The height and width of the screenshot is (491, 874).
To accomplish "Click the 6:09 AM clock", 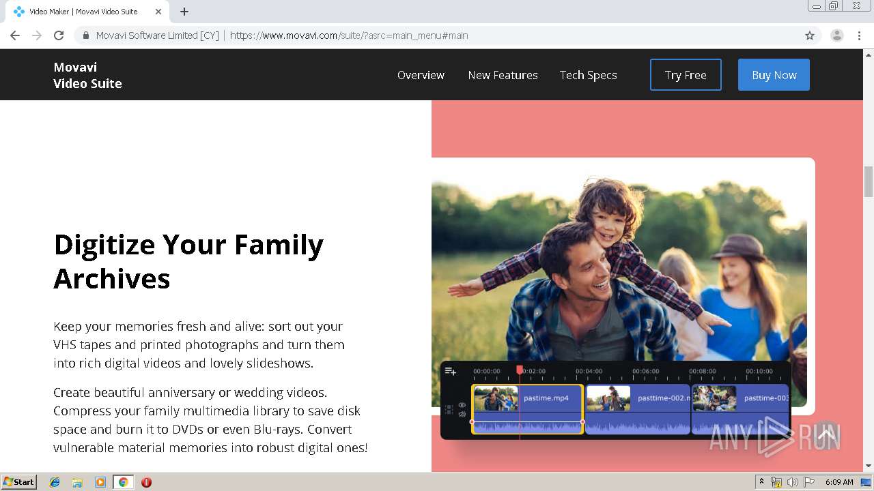I will [839, 482].
